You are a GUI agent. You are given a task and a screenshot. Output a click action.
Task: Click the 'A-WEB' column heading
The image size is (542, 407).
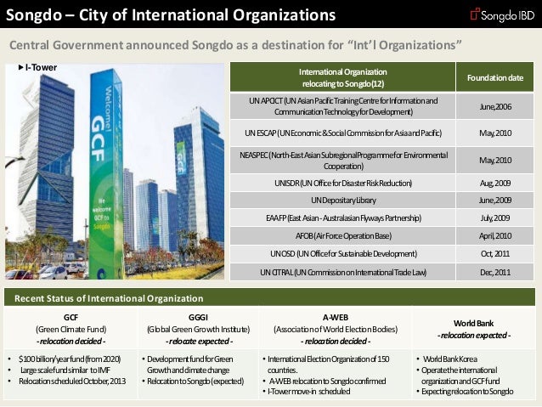336,318
